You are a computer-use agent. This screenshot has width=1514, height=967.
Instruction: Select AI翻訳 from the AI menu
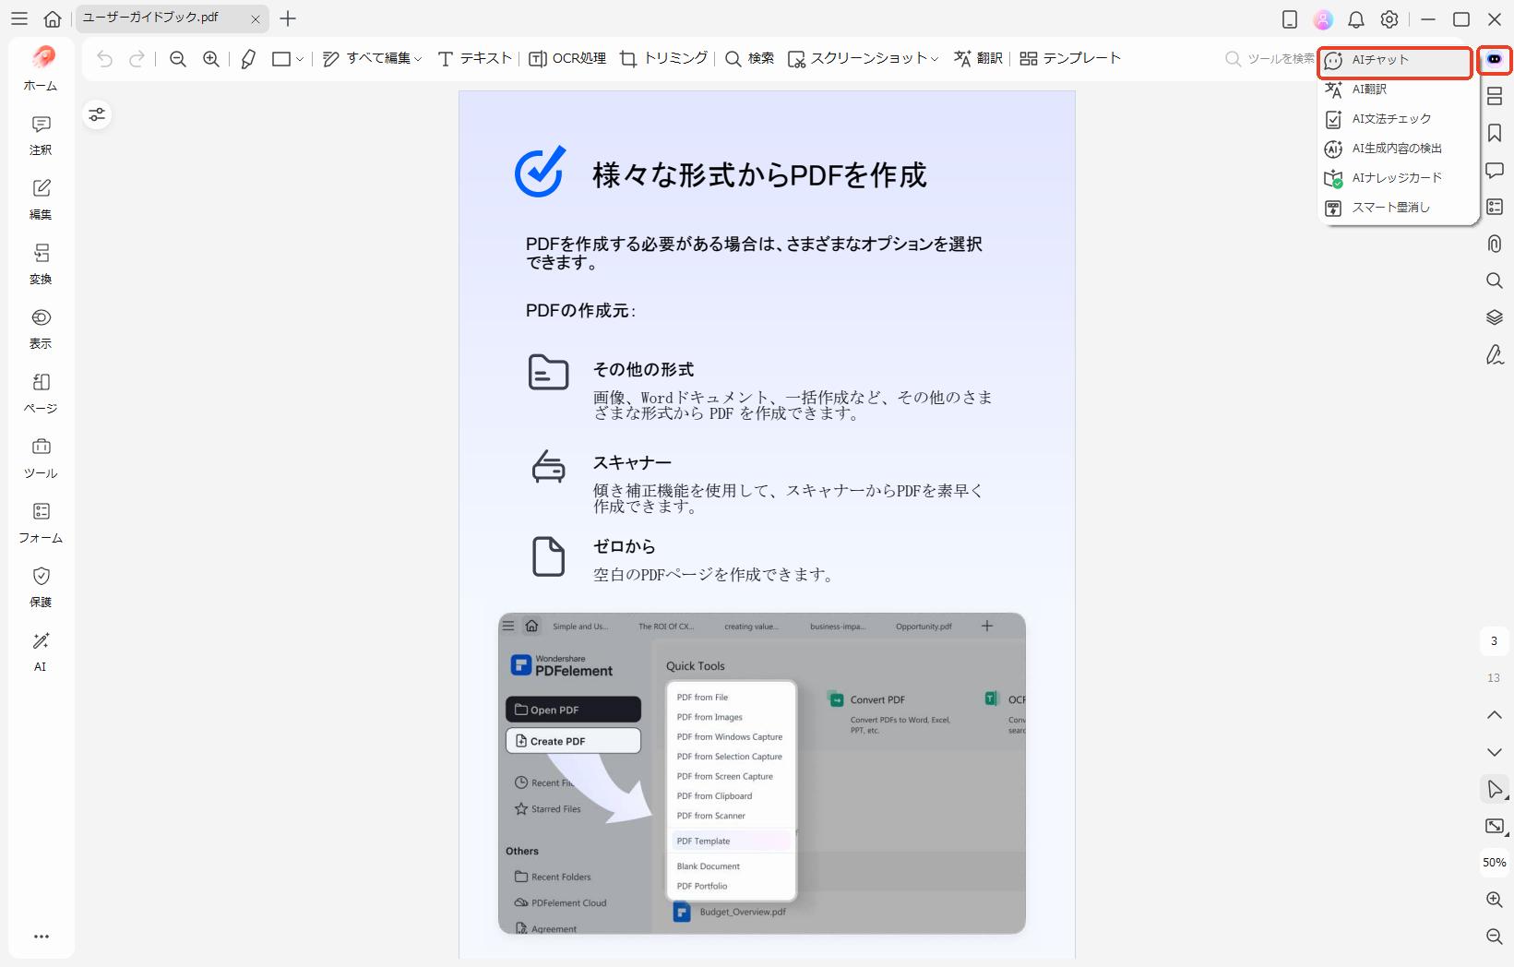click(x=1369, y=90)
